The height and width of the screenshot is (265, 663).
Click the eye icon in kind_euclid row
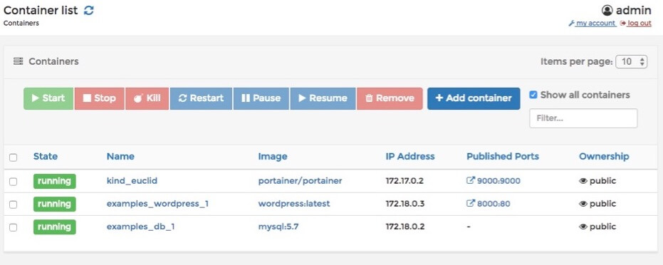coord(583,181)
